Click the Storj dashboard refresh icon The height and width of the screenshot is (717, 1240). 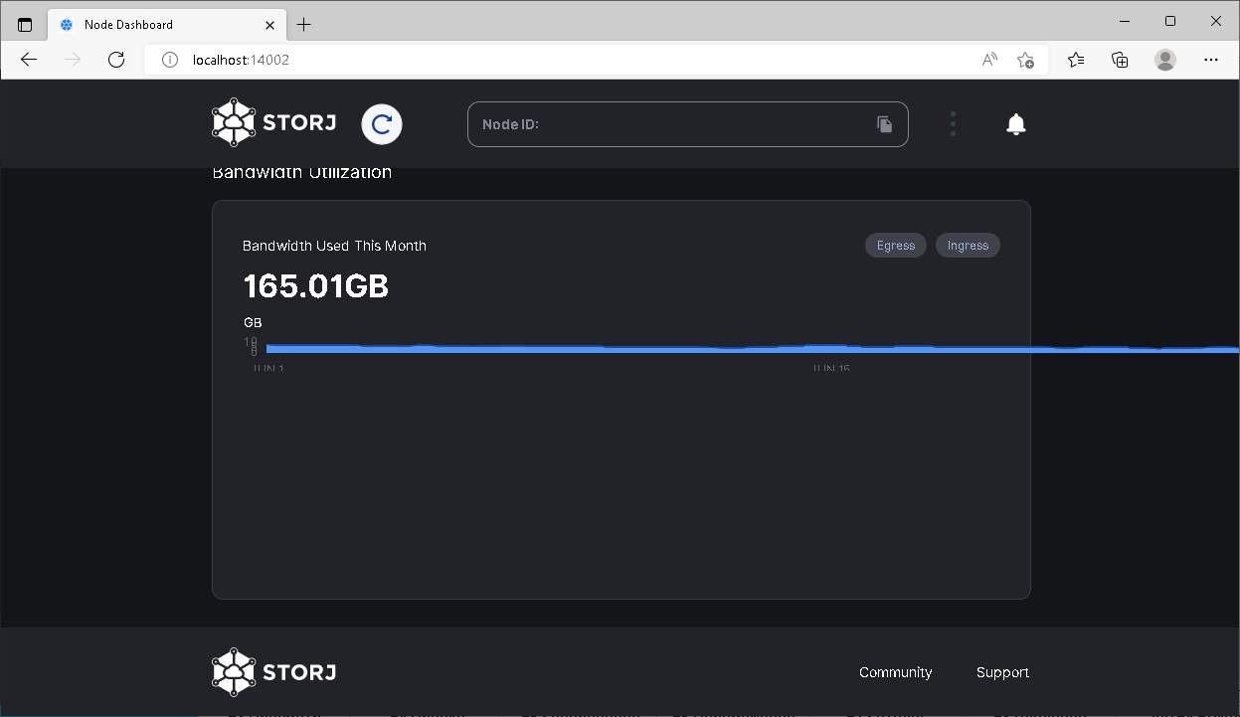(x=382, y=124)
